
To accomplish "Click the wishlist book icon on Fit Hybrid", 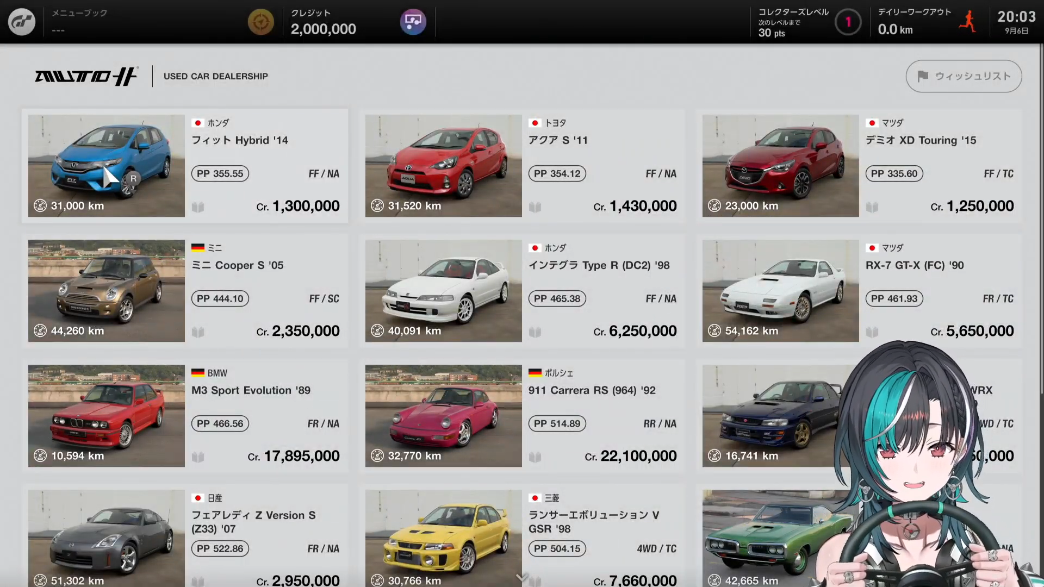I will click(x=198, y=207).
